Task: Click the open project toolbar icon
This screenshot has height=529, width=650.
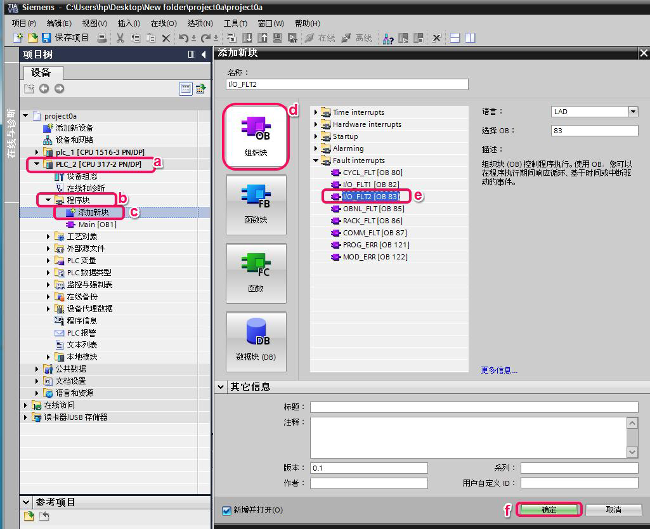Action: [32, 37]
